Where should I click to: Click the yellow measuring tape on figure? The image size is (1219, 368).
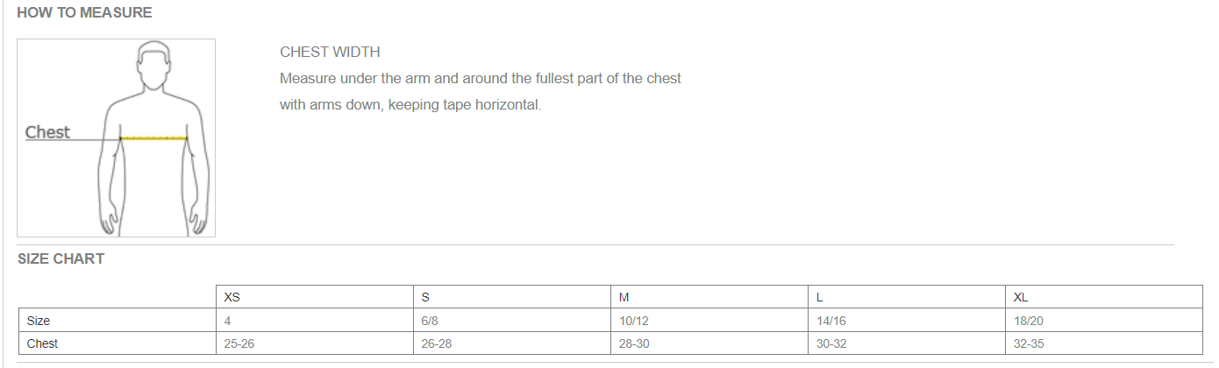pyautogui.click(x=153, y=138)
